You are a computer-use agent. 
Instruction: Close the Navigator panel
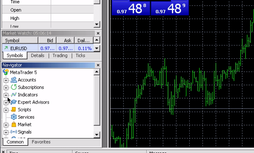[x=98, y=65]
